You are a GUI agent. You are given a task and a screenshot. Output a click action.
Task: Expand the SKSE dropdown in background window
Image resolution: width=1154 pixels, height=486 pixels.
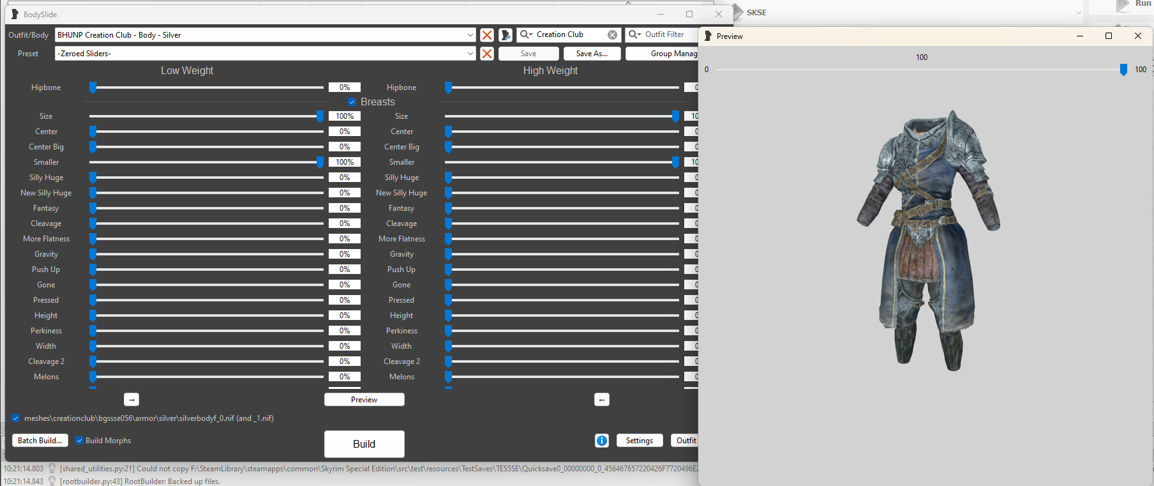click(x=1078, y=13)
